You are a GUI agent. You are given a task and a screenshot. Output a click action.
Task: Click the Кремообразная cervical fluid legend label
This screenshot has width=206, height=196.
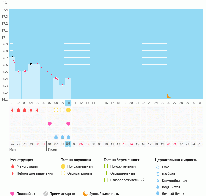tap(174, 180)
